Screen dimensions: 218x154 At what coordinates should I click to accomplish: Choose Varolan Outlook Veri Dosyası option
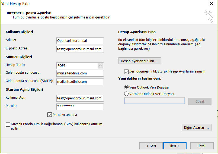(x=126, y=94)
